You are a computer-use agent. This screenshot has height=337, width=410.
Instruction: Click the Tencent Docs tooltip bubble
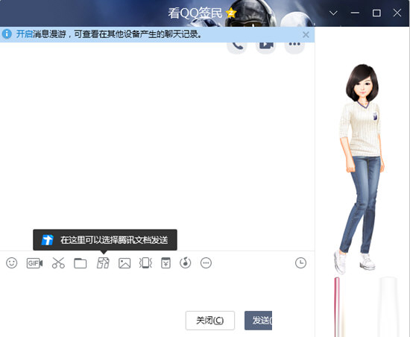click(105, 240)
